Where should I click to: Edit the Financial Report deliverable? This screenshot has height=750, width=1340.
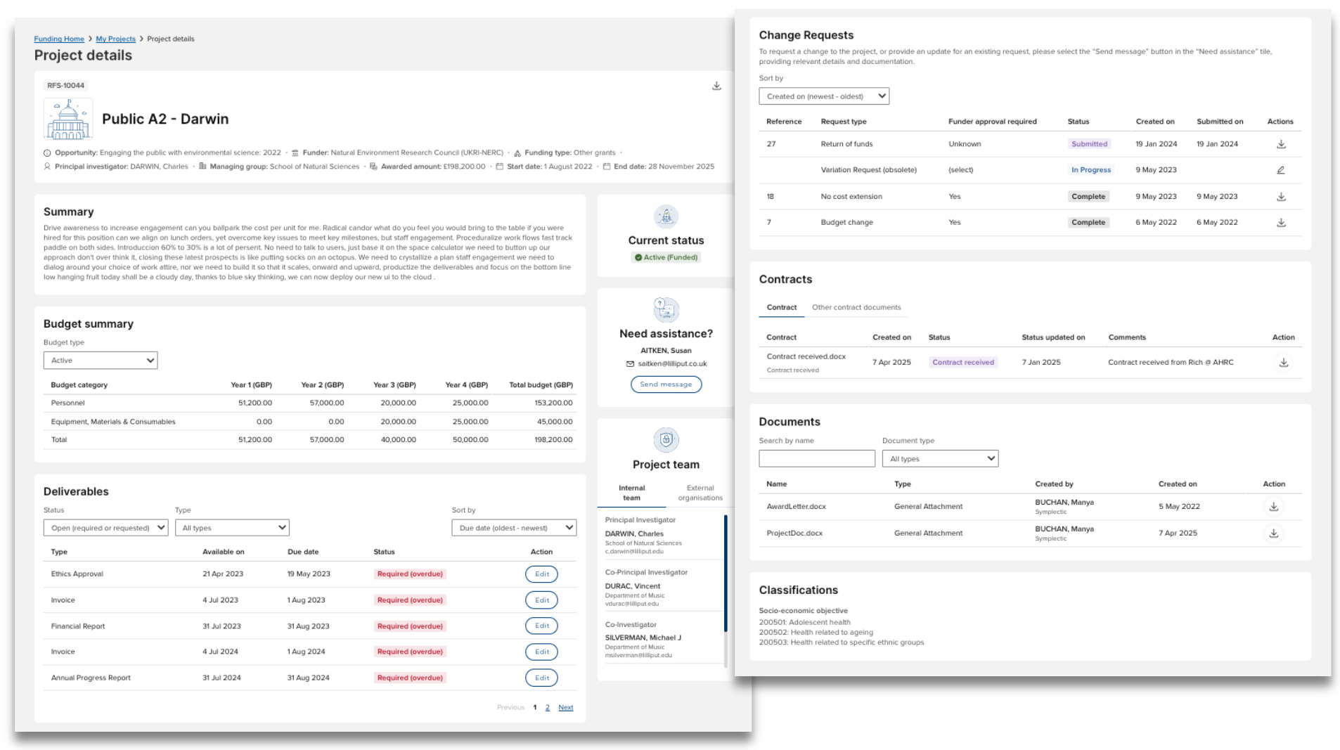coord(541,626)
